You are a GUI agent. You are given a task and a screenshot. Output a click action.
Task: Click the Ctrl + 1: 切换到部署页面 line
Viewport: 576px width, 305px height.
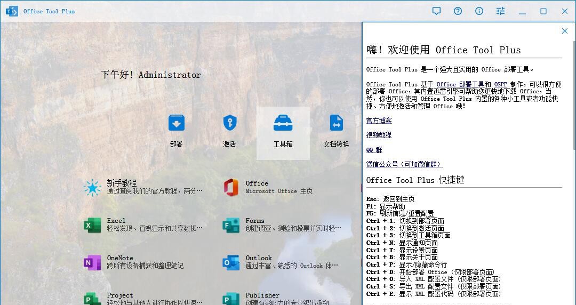pos(405,221)
